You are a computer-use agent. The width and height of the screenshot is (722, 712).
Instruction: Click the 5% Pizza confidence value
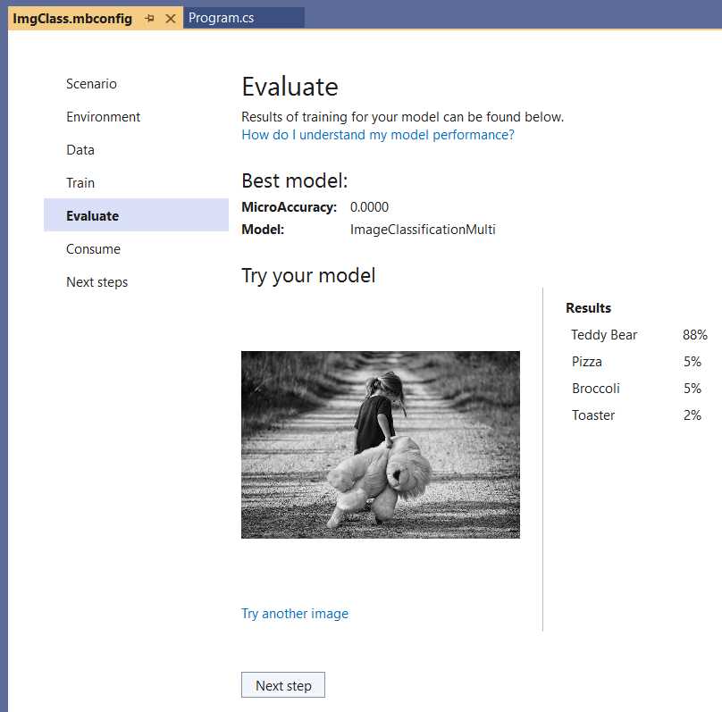click(693, 362)
